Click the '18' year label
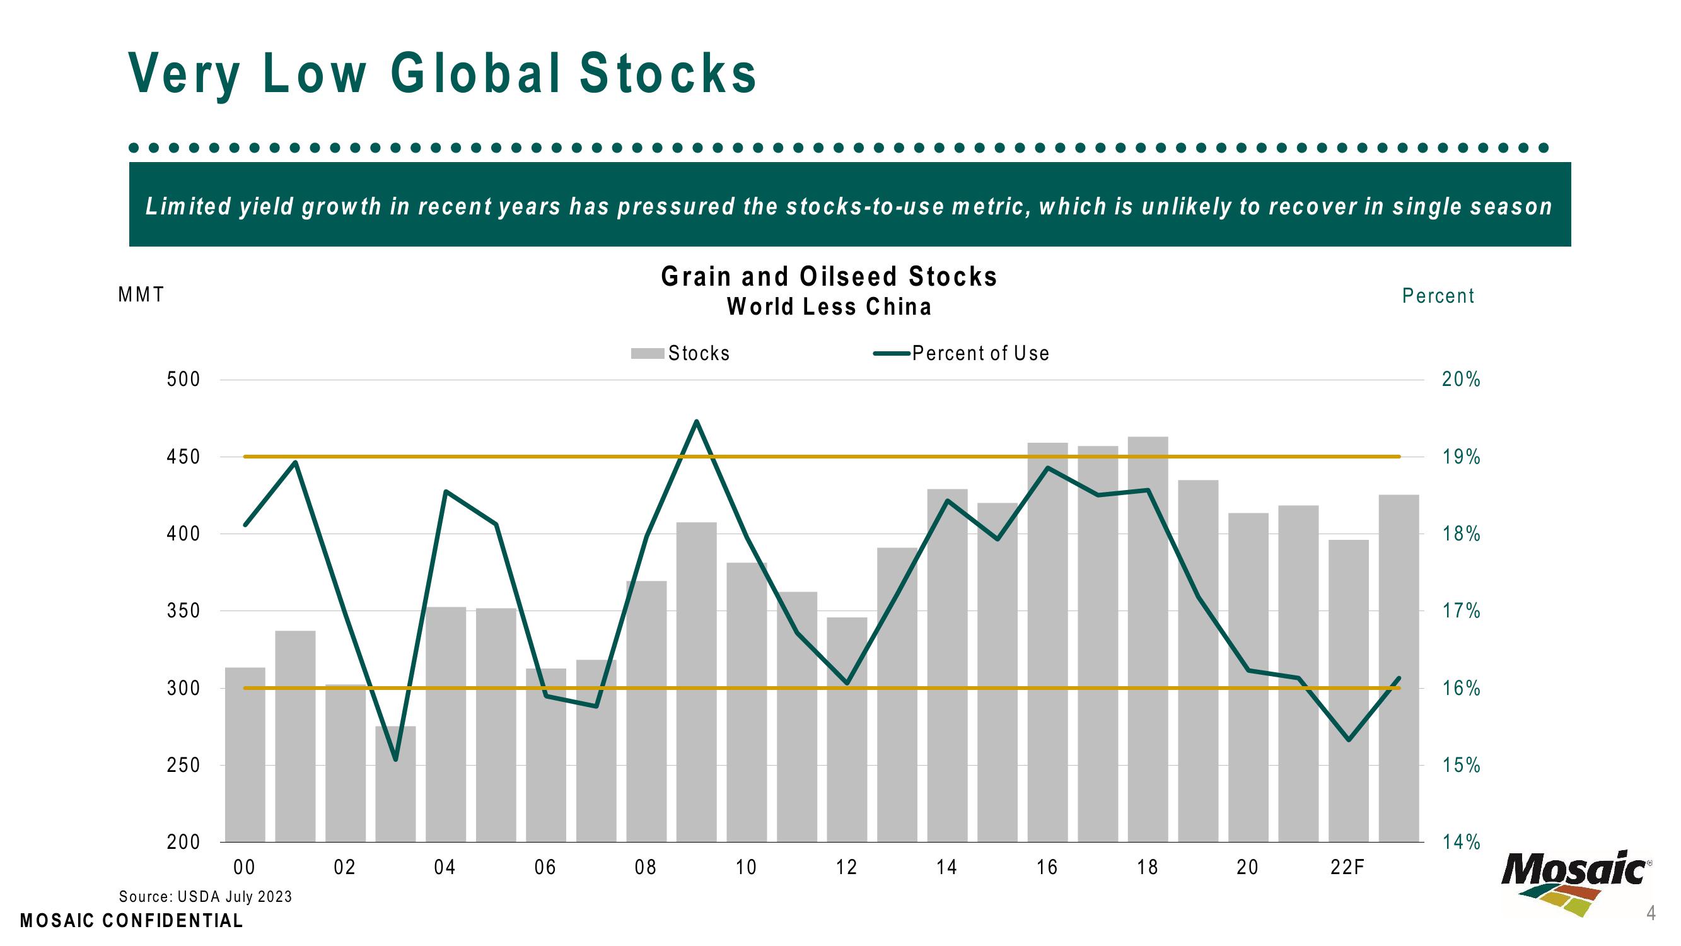Viewport: 1681px width, 946px height. (x=1148, y=867)
